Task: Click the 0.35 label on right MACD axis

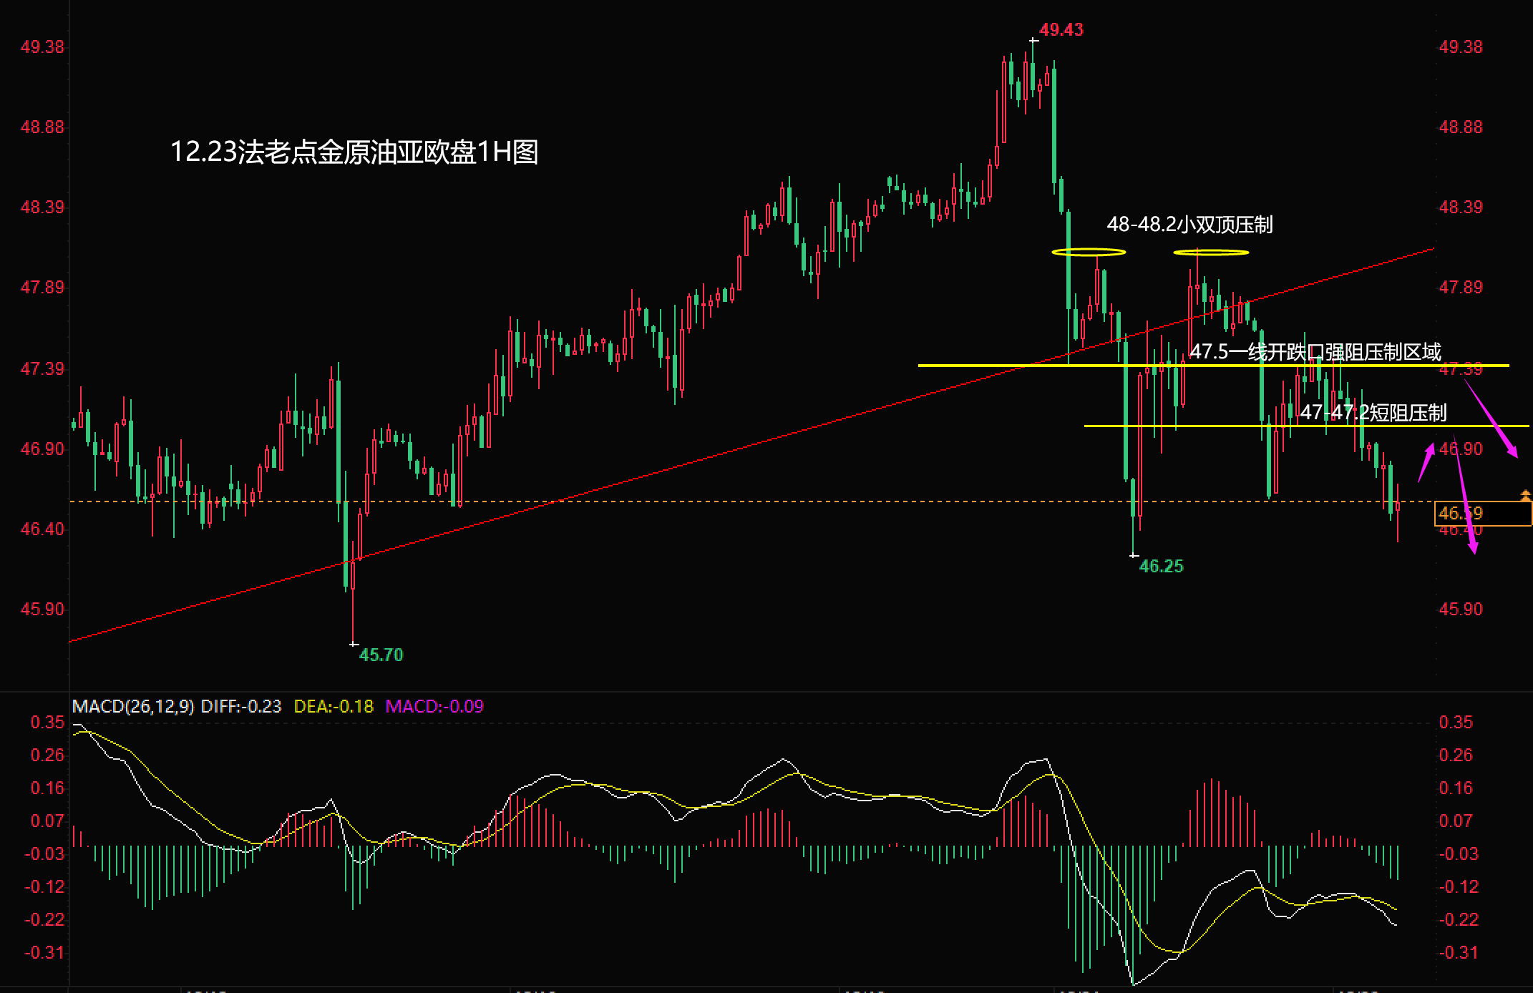Action: (x=1456, y=722)
